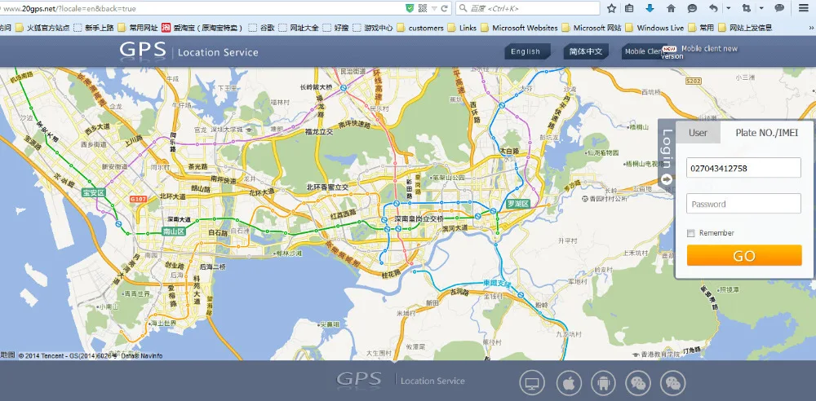Open the downloads arrow icon

coord(650,8)
